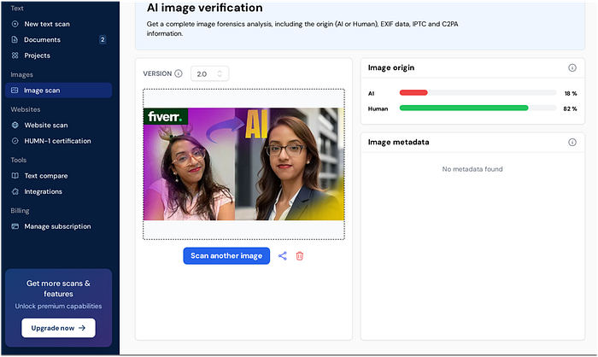This screenshot has width=598, height=357.
Task: Open Projects in the sidebar
Action: click(37, 56)
